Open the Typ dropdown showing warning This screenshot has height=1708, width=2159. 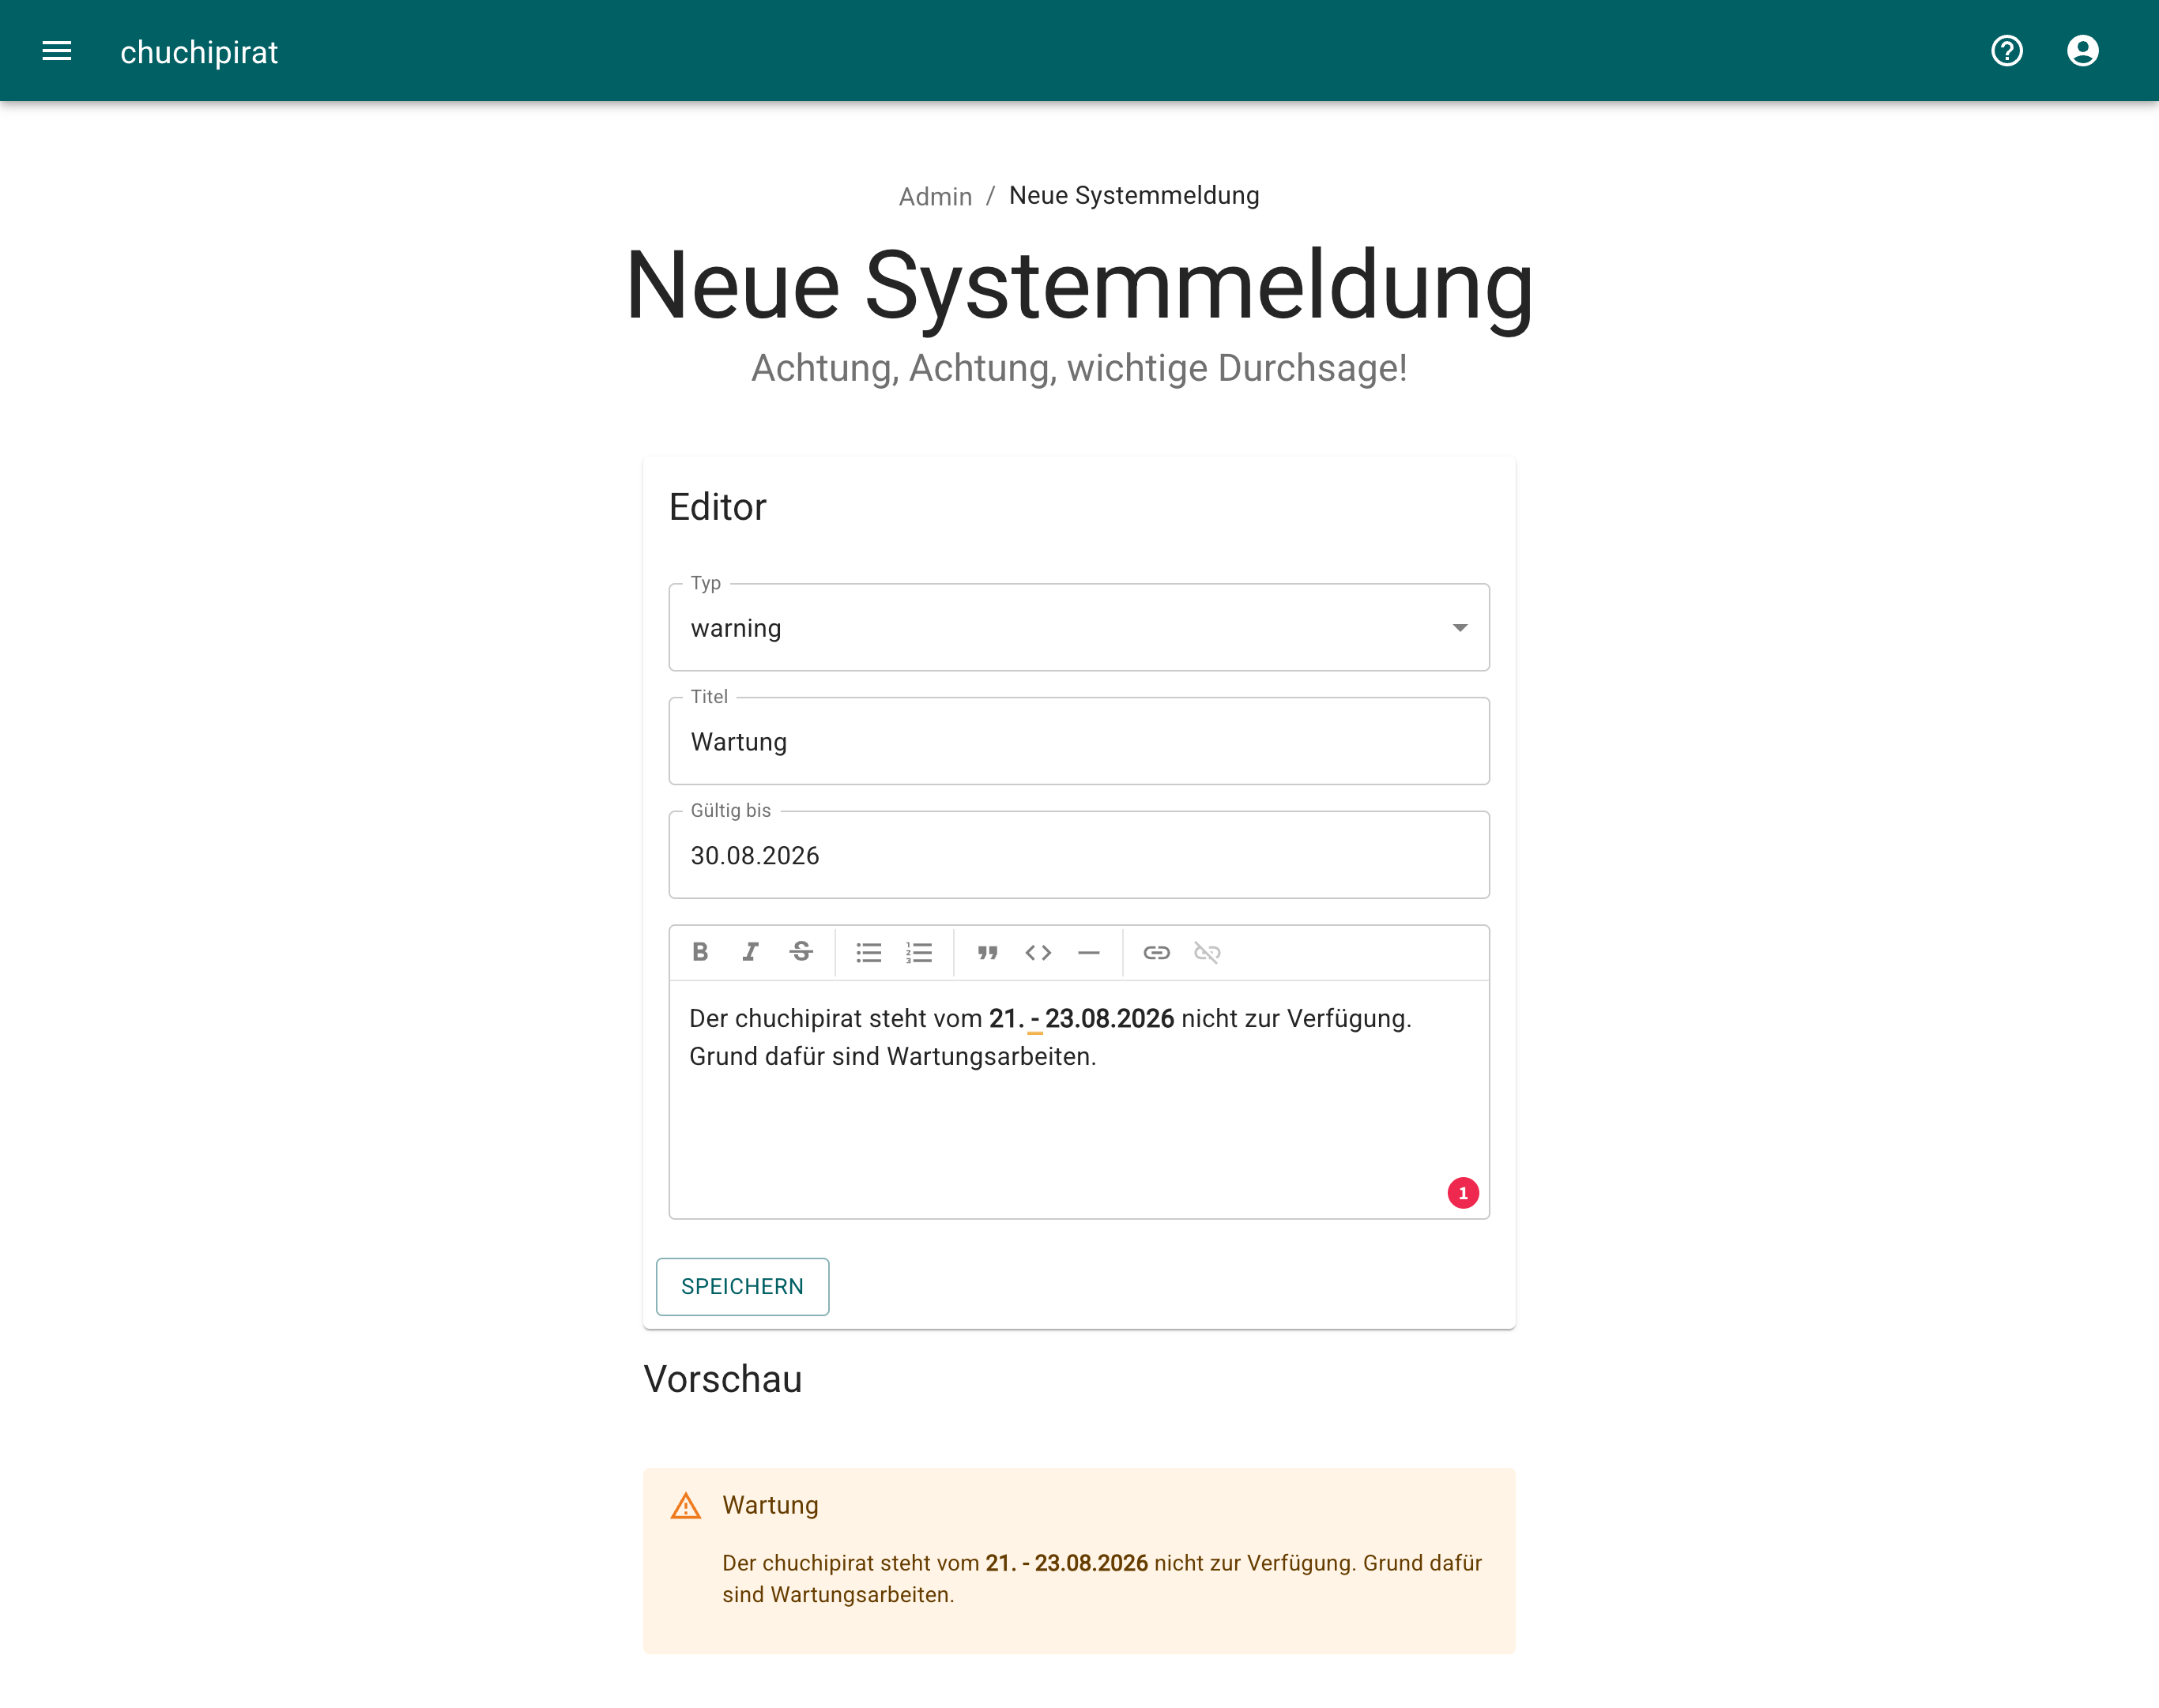1079,628
